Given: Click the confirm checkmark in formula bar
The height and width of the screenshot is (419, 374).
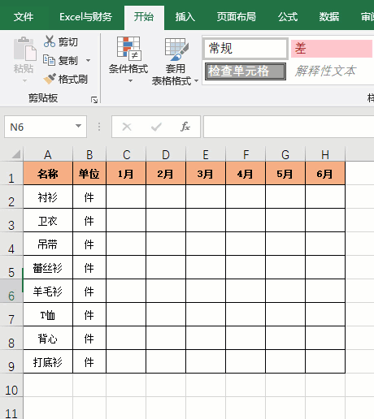Looking at the screenshot, I should click(156, 127).
